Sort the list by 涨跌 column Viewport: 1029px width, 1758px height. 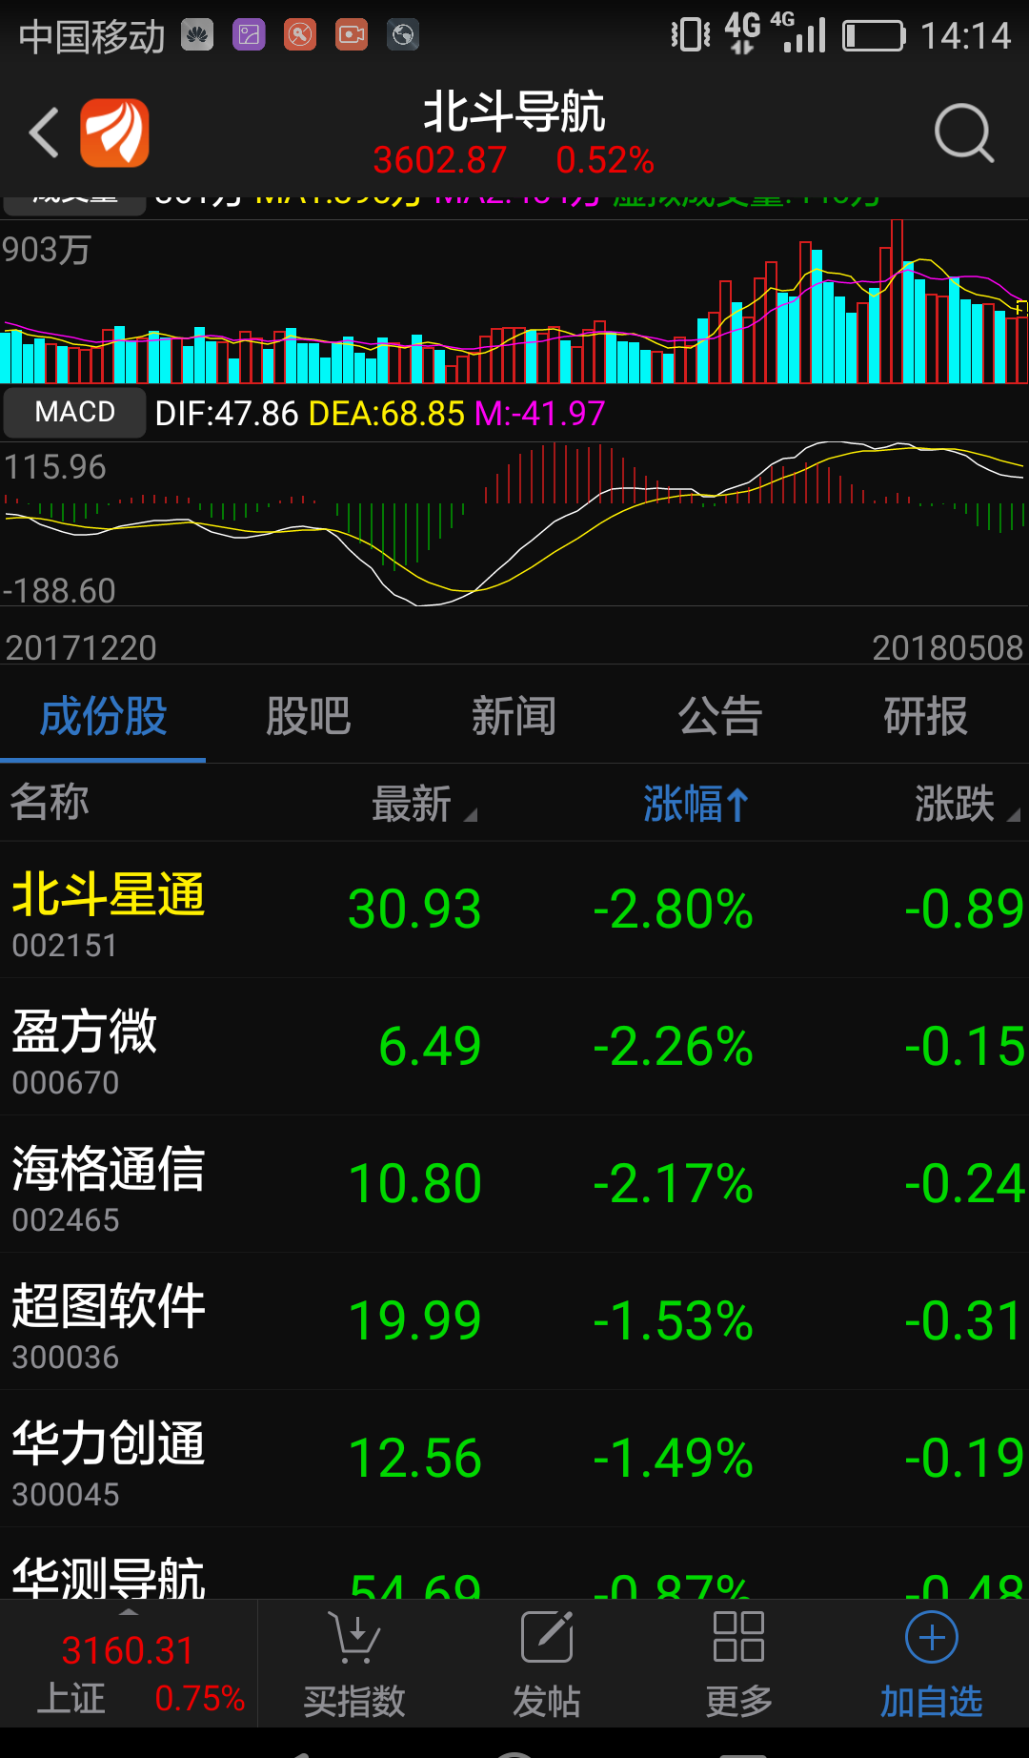click(x=967, y=804)
